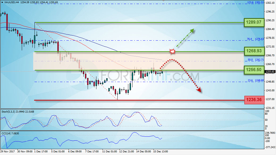Click the -100 level on CCI scale
276x155 pixels.
click(267, 141)
